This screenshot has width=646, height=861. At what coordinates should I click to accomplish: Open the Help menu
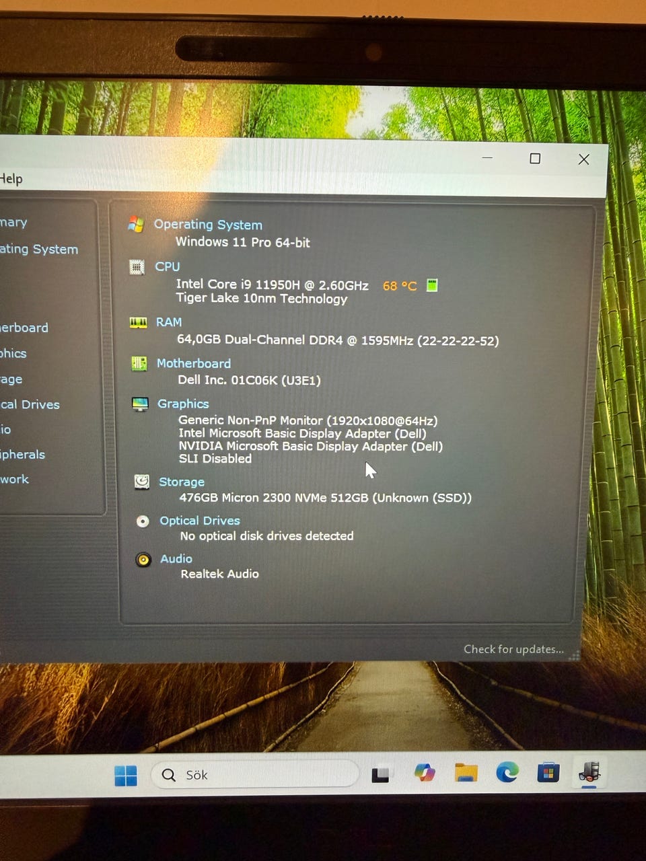11,179
